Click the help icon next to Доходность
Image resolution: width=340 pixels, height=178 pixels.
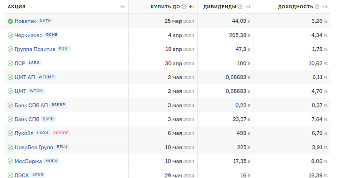coord(317,7)
